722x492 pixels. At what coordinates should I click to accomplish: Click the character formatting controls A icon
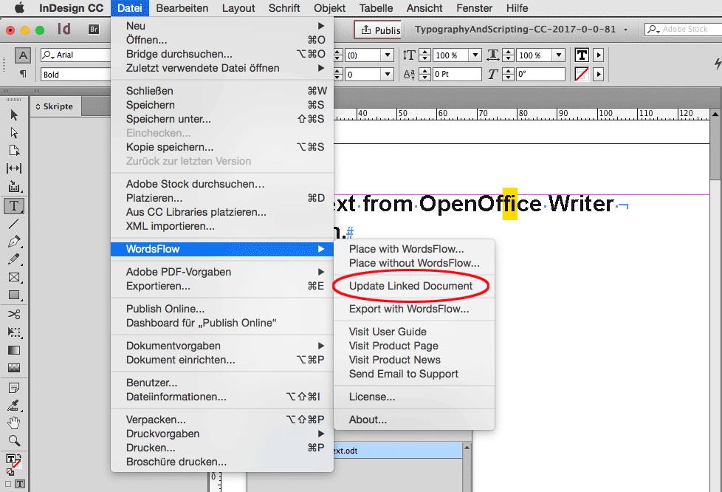[x=23, y=55]
